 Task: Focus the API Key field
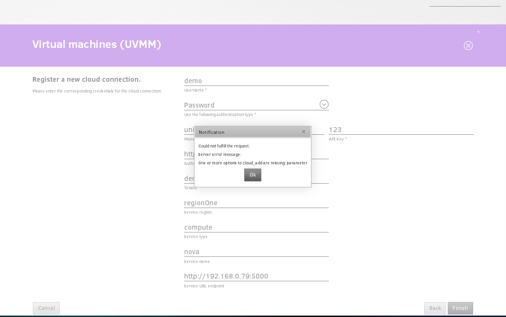[401, 130]
